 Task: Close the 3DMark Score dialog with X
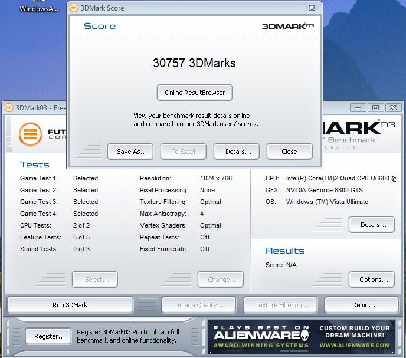pyautogui.click(x=312, y=8)
